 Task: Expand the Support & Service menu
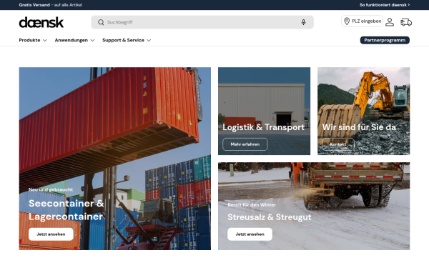127,40
